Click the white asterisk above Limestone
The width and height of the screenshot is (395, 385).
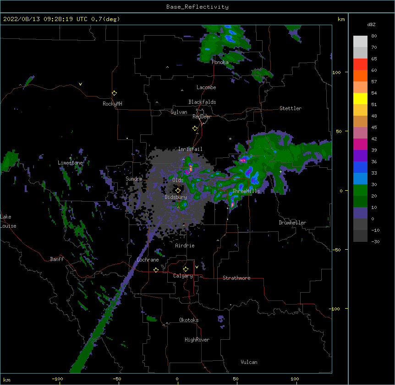coord(70,158)
